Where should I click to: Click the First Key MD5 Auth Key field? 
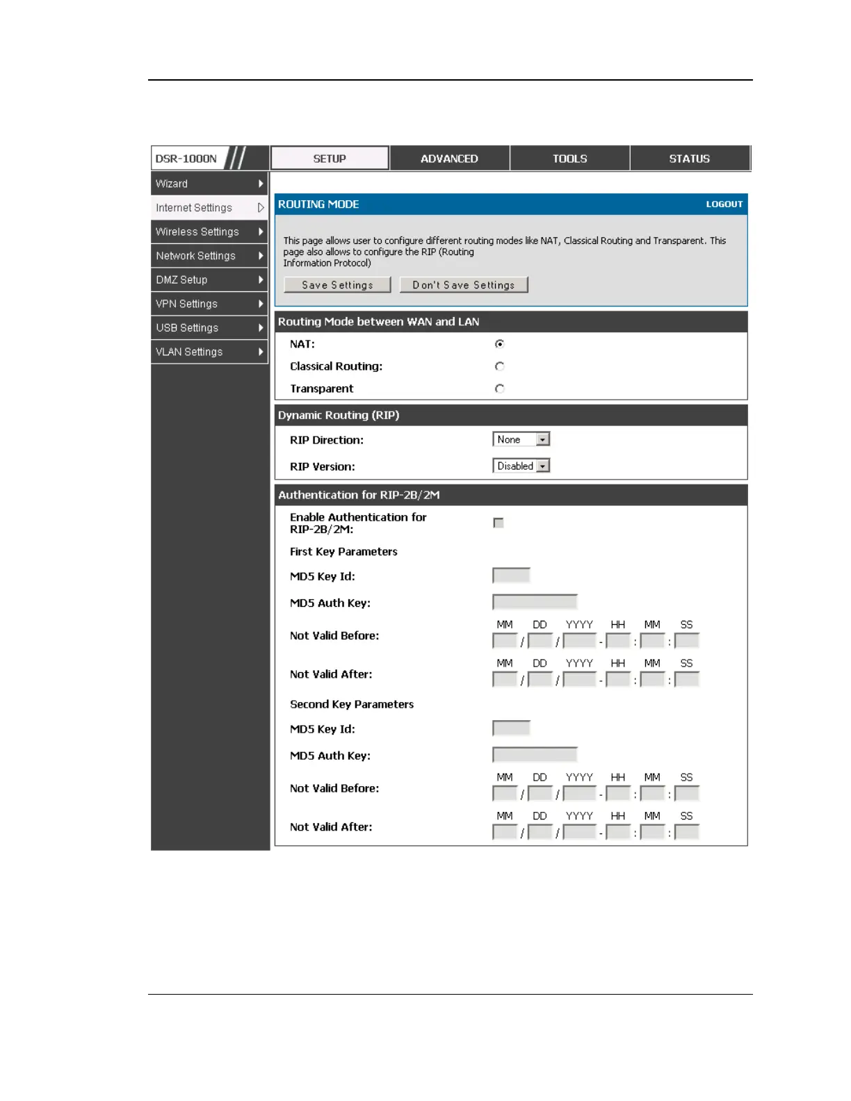[x=535, y=601]
